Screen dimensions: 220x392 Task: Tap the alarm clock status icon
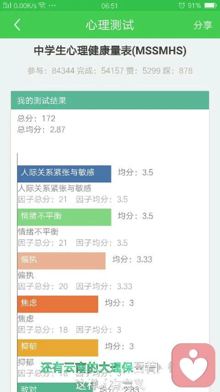(181, 6)
